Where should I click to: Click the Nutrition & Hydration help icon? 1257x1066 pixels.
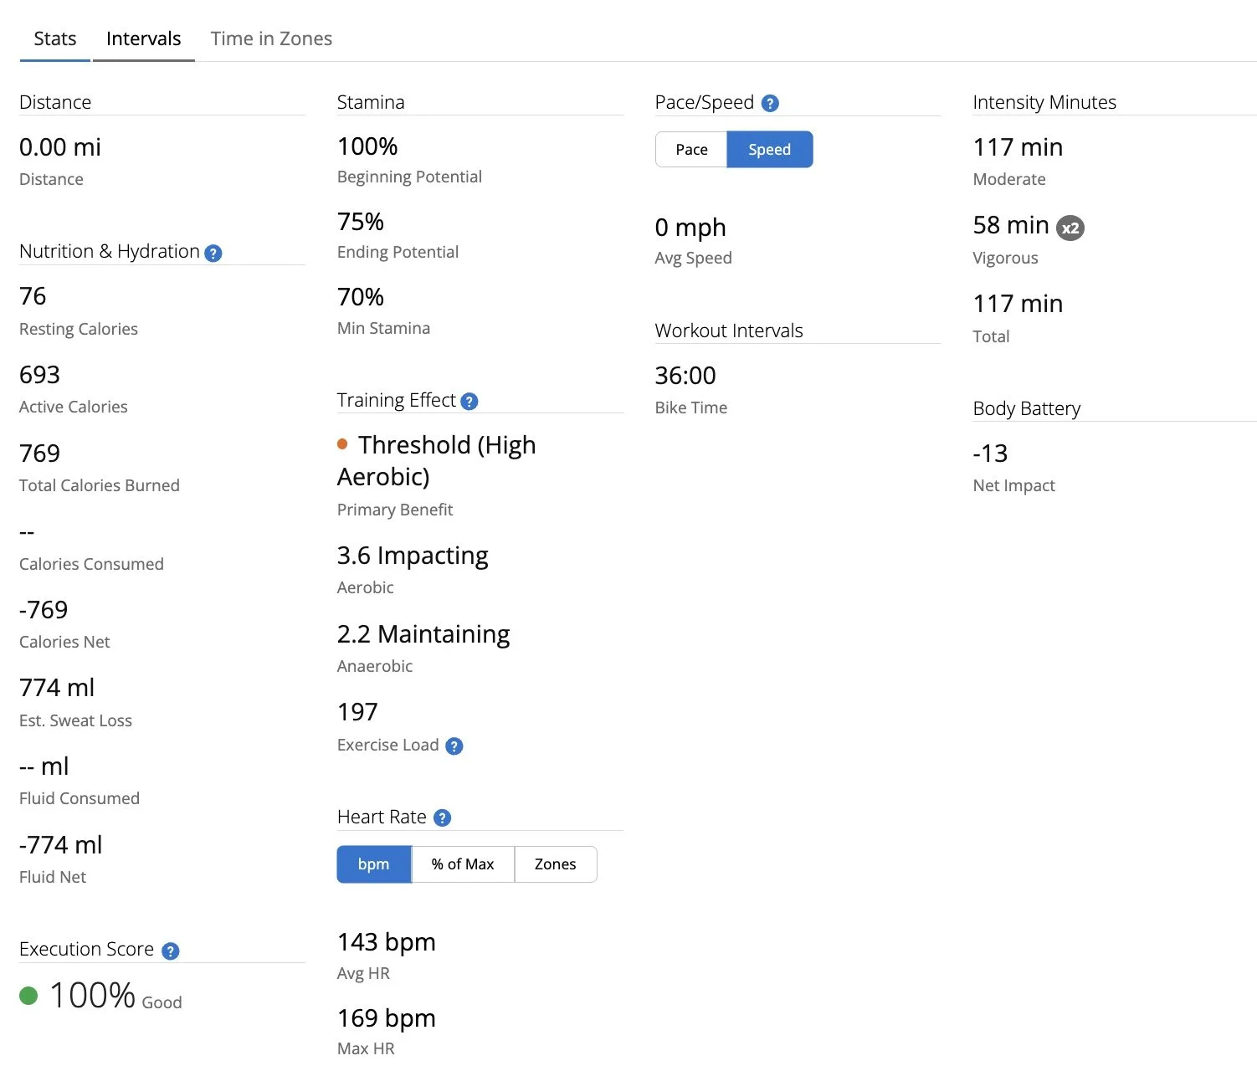point(213,253)
